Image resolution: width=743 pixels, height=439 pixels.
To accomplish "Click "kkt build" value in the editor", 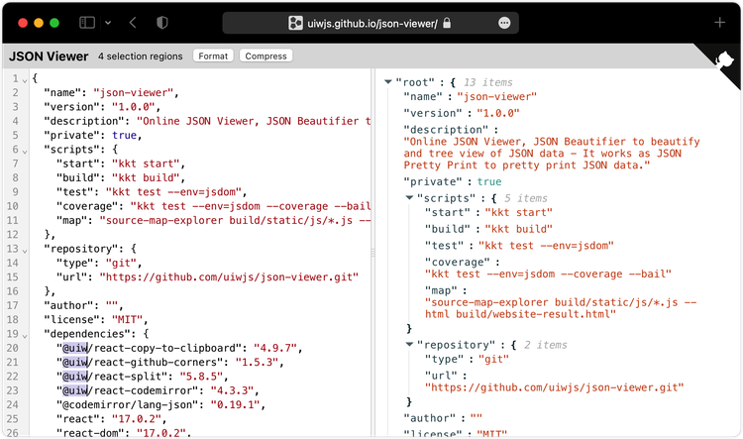I will coord(146,177).
